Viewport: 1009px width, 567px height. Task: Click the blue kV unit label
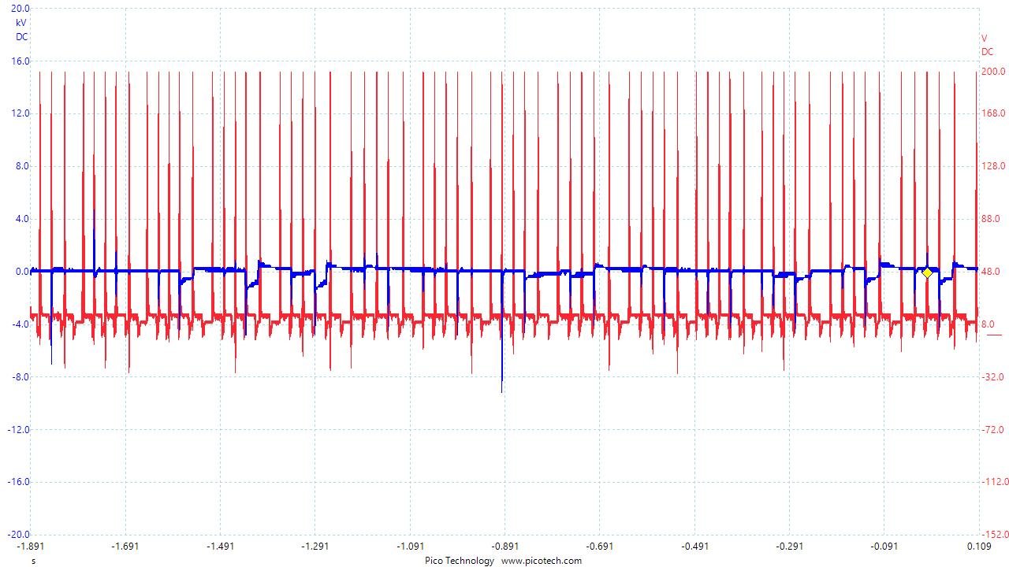tap(21, 23)
